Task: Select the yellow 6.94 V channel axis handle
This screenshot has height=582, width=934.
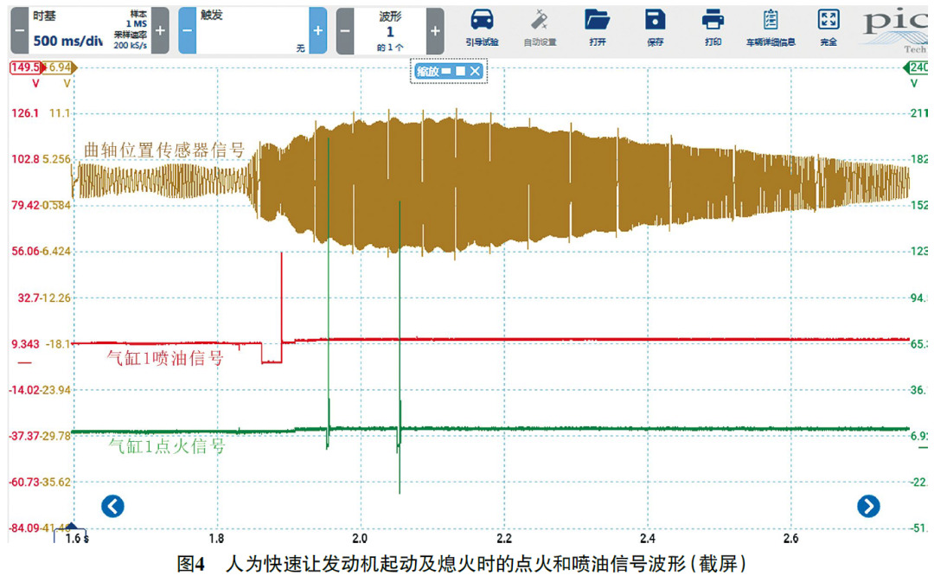Action: [61, 67]
